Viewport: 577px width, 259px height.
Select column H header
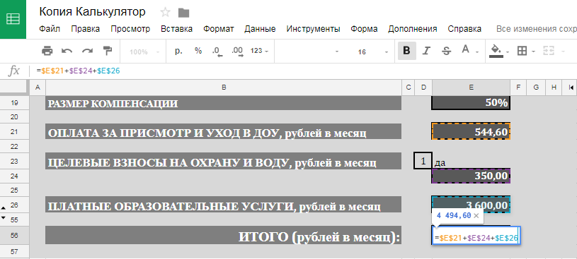click(x=554, y=88)
